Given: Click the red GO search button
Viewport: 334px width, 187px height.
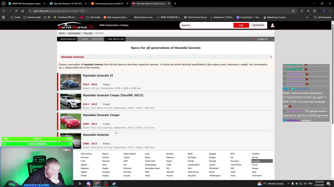Looking at the screenshot, I should [x=241, y=25].
